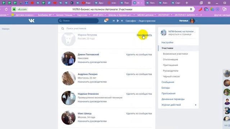Switch to the Сер browser tab
Screen dimensions: 230x129
pos(176,3)
